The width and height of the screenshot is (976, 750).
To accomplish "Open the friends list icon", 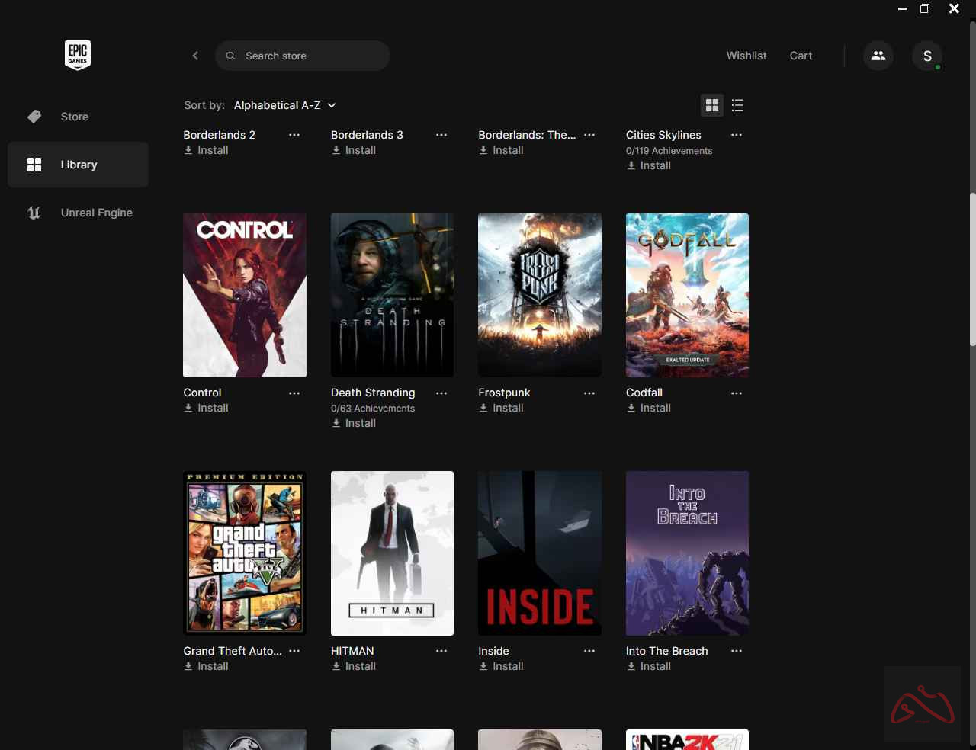I will [x=878, y=55].
